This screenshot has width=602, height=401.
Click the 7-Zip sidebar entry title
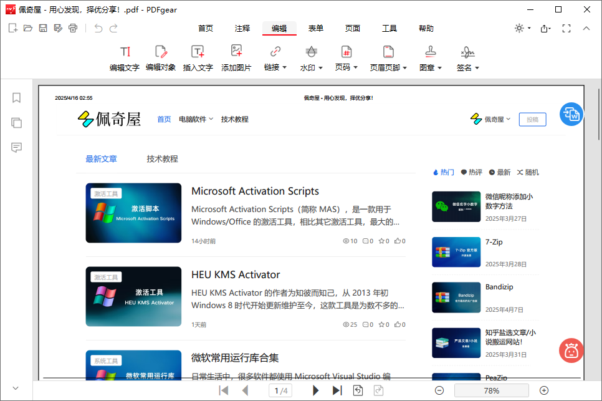pyautogui.click(x=494, y=242)
